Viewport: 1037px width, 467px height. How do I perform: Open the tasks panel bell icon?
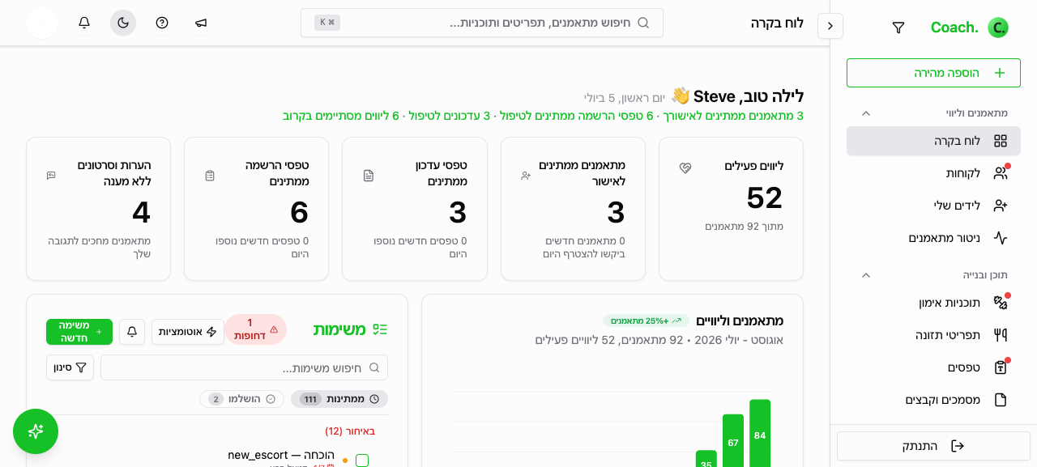point(132,332)
